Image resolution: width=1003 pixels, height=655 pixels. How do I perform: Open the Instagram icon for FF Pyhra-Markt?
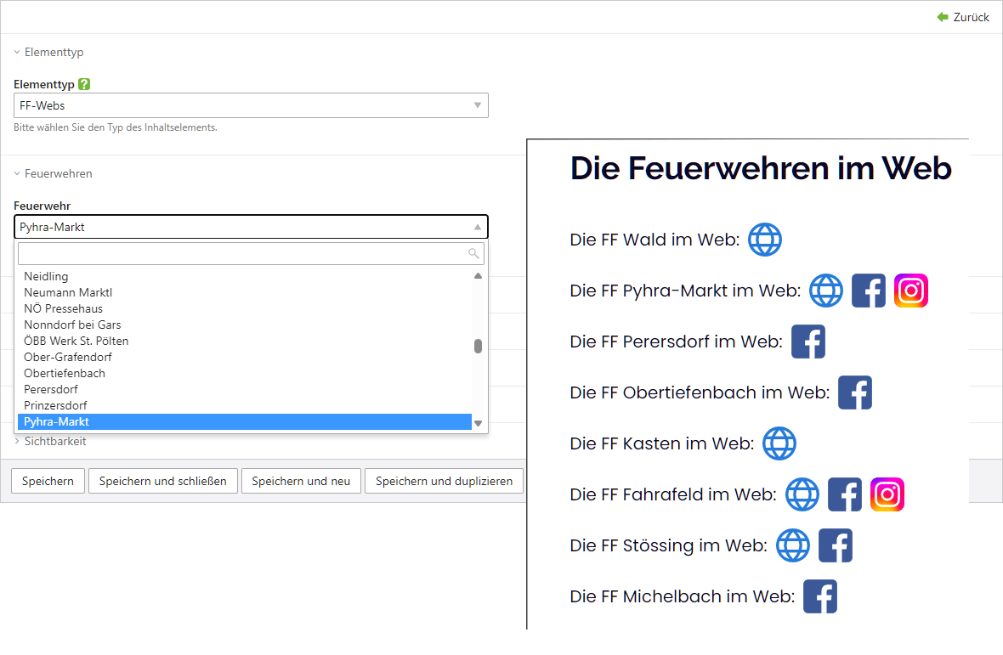click(x=910, y=291)
